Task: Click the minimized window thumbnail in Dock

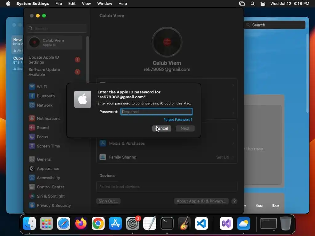Action: point(268,223)
